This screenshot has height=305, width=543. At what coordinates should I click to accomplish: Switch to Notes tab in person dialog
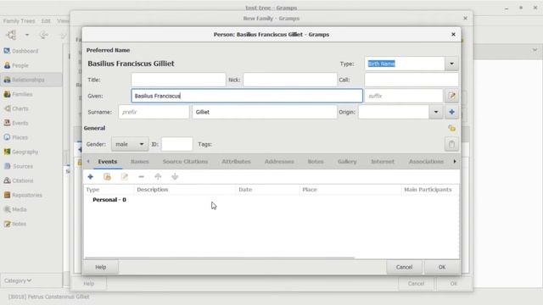(x=316, y=162)
